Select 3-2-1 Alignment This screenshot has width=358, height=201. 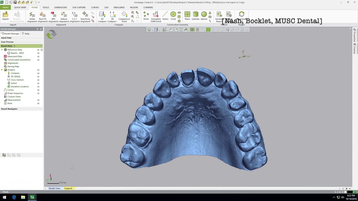point(74,17)
